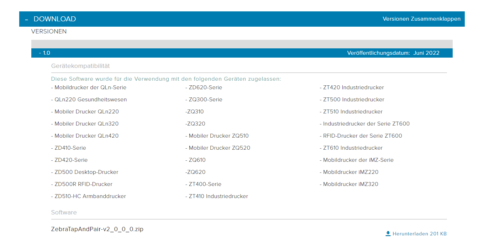
Task: Open ZD510-HC Armbanddrucker link
Action: coord(89,196)
